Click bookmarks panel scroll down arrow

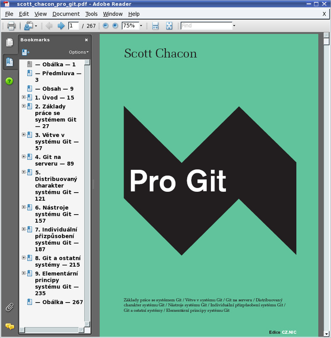pos(87,324)
